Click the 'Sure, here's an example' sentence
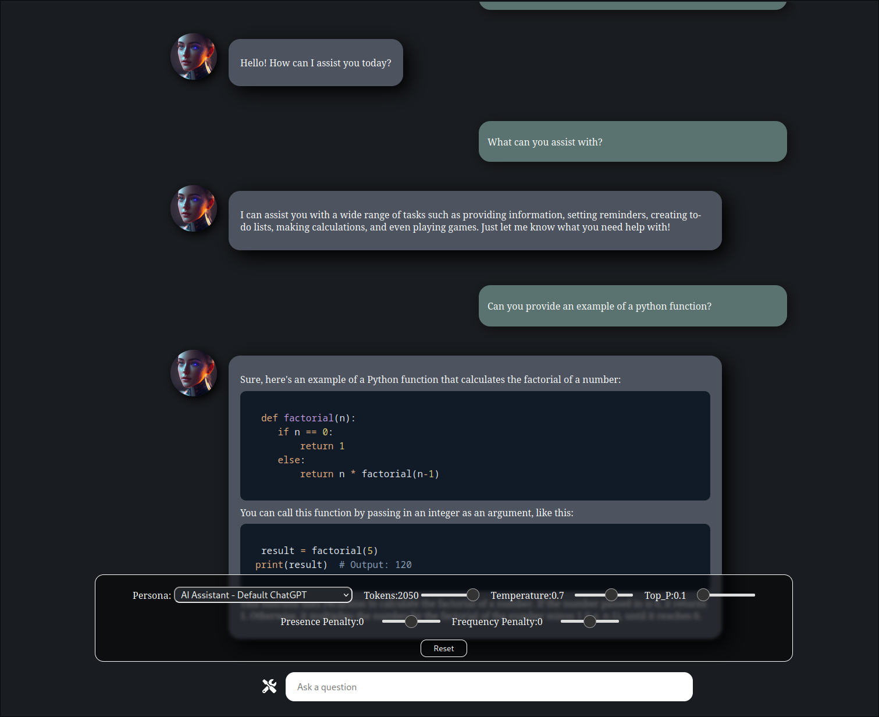 [x=430, y=379]
